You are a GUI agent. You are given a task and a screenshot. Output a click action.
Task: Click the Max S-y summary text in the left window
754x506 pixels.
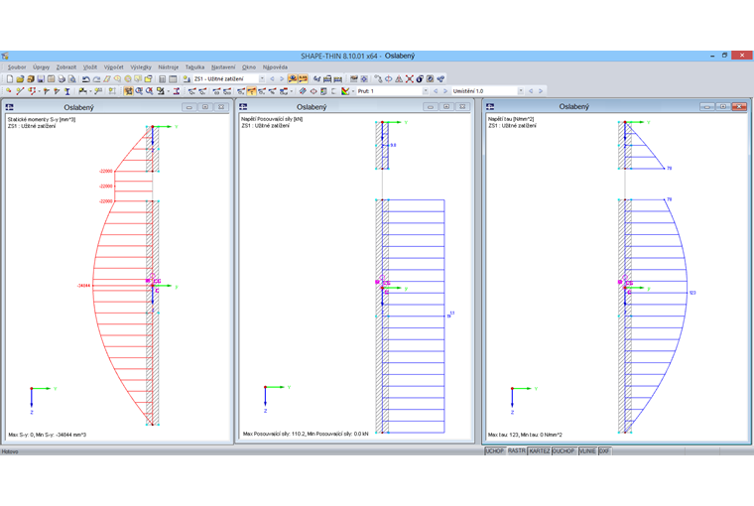pos(48,435)
